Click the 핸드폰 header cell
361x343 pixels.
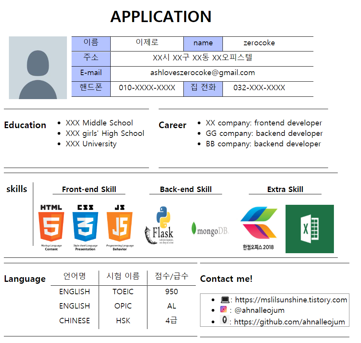click(x=91, y=89)
